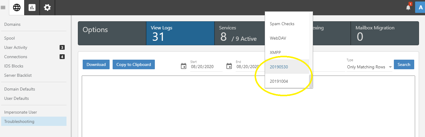Image resolution: width=425 pixels, height=137 pixels.
Task: Click the Copy to Clipboard button
Action: pos(134,64)
